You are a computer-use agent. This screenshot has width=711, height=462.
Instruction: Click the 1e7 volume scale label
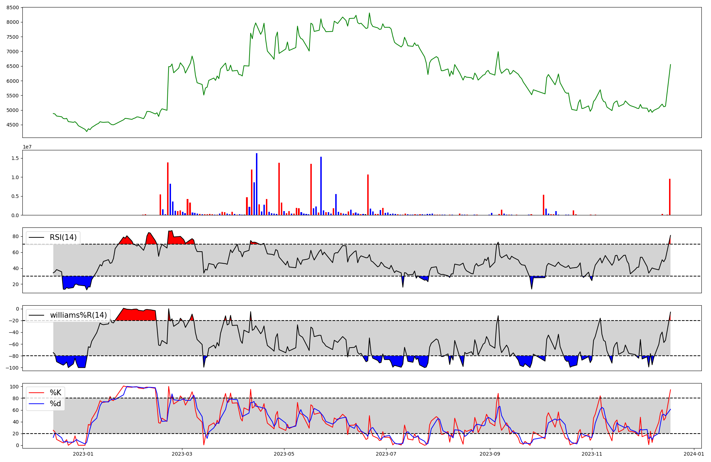27,147
